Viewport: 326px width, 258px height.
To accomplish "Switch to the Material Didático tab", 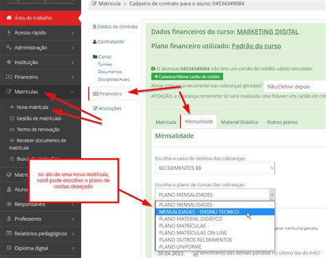I will [x=239, y=122].
